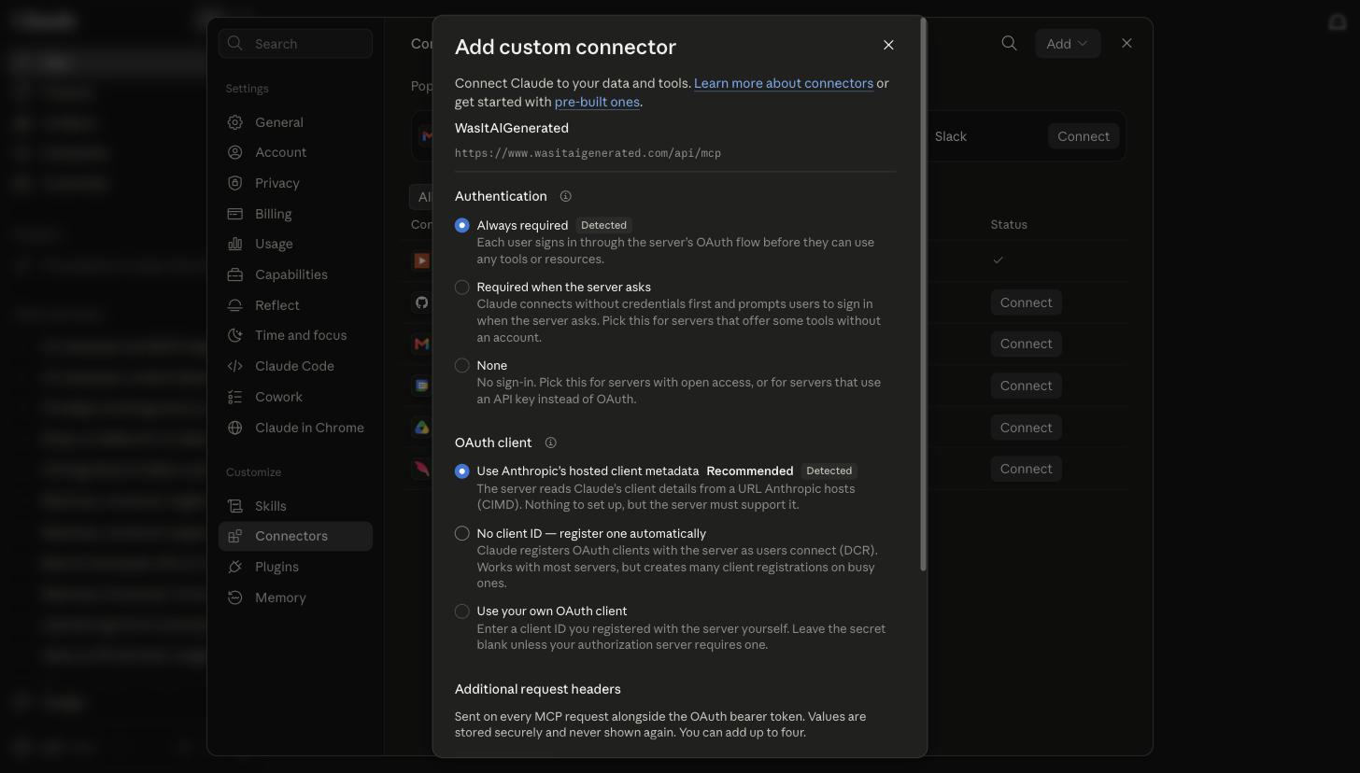Select No client ID — register one automatically
Viewport: 1360px width, 773px height.
(462, 533)
